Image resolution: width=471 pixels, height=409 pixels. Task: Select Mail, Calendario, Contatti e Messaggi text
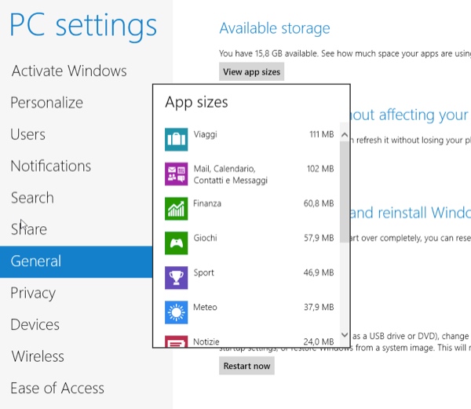click(230, 174)
